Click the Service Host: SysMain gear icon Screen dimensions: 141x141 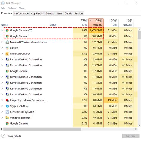[7, 112]
